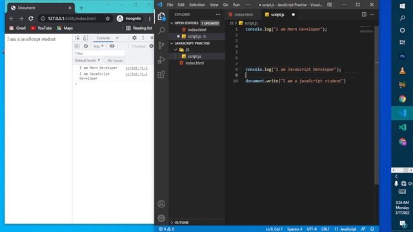Screen dimensions: 413x232
Task: Open the 'top' JavaScript context dropdown
Action: pos(99,46)
